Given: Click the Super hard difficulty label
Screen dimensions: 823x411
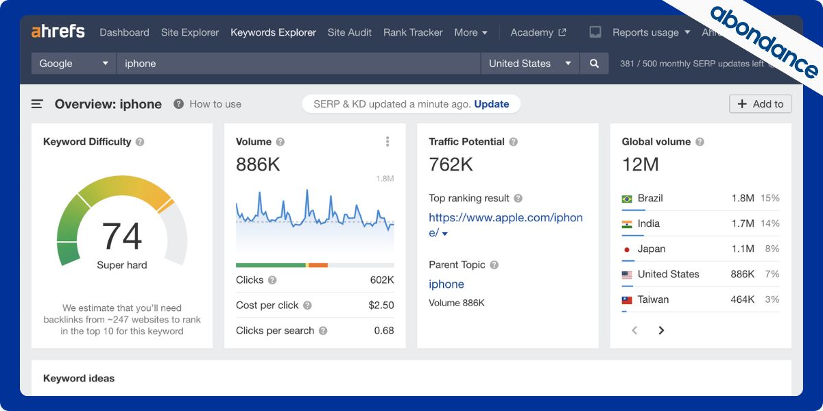Looking at the screenshot, I should click(x=122, y=265).
